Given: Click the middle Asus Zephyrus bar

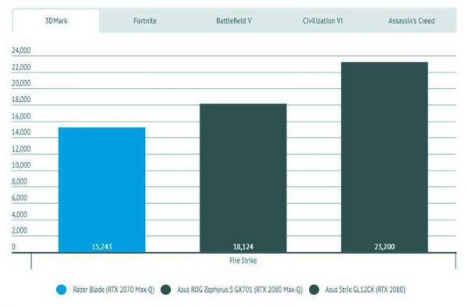Looking at the screenshot, I should (x=243, y=178).
